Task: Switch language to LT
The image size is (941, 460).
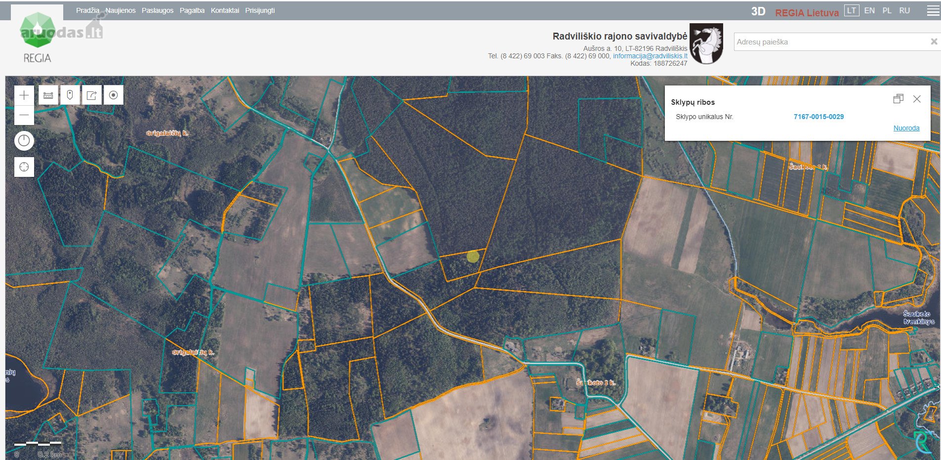Action: pyautogui.click(x=852, y=10)
